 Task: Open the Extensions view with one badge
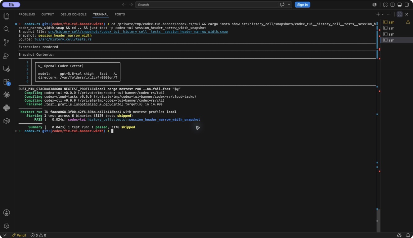click(7, 82)
